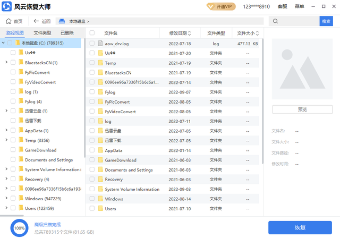340x238 pixels.
Task: Click the Temp folder icon in file list
Action: click(x=100, y=63)
